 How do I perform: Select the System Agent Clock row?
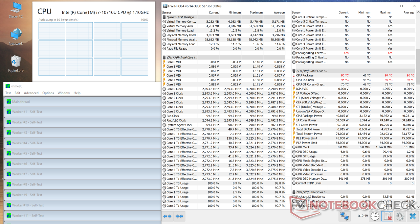[224, 125]
